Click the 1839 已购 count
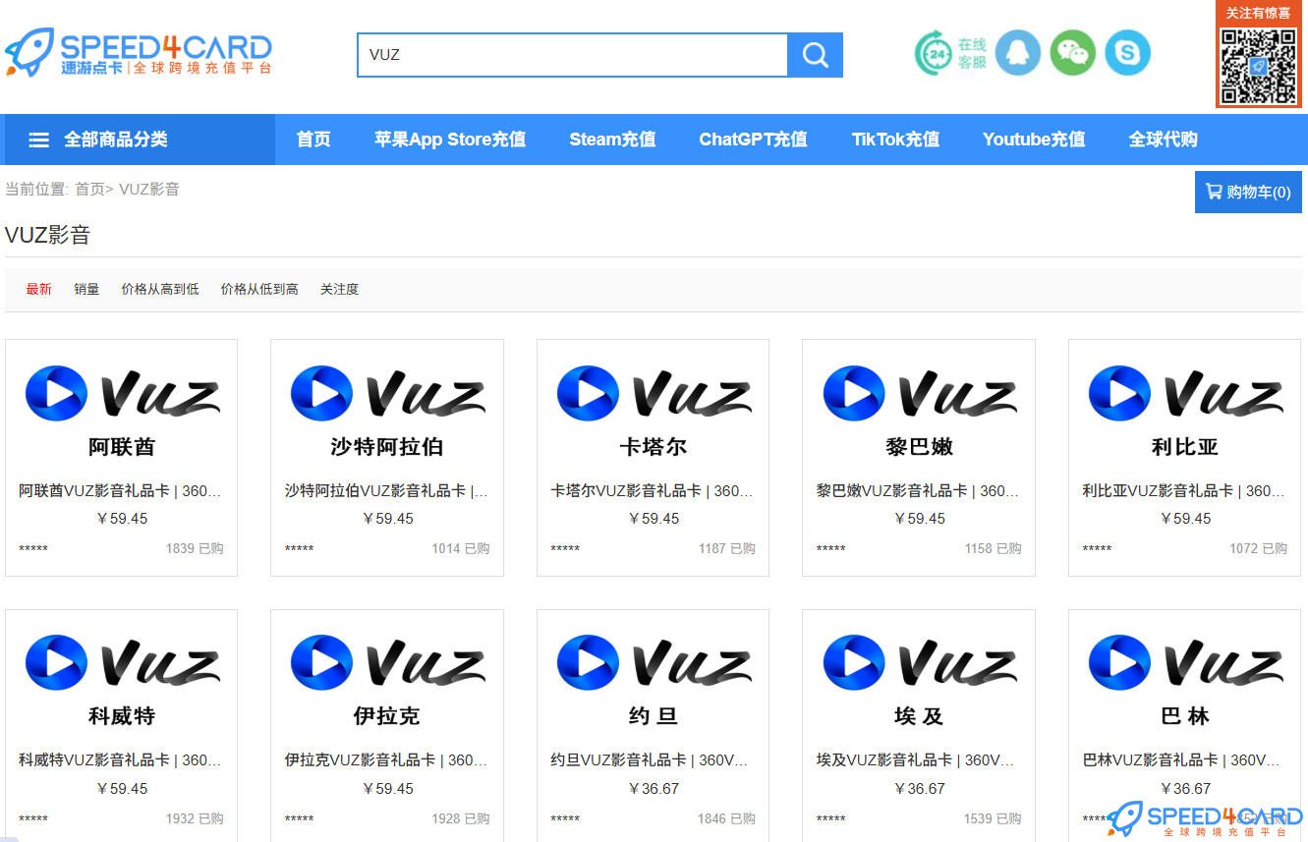 (x=195, y=548)
